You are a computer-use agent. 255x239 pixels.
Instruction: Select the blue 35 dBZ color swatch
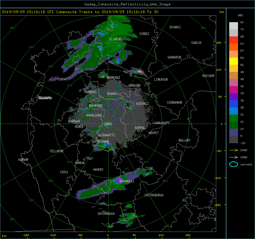point(233,104)
